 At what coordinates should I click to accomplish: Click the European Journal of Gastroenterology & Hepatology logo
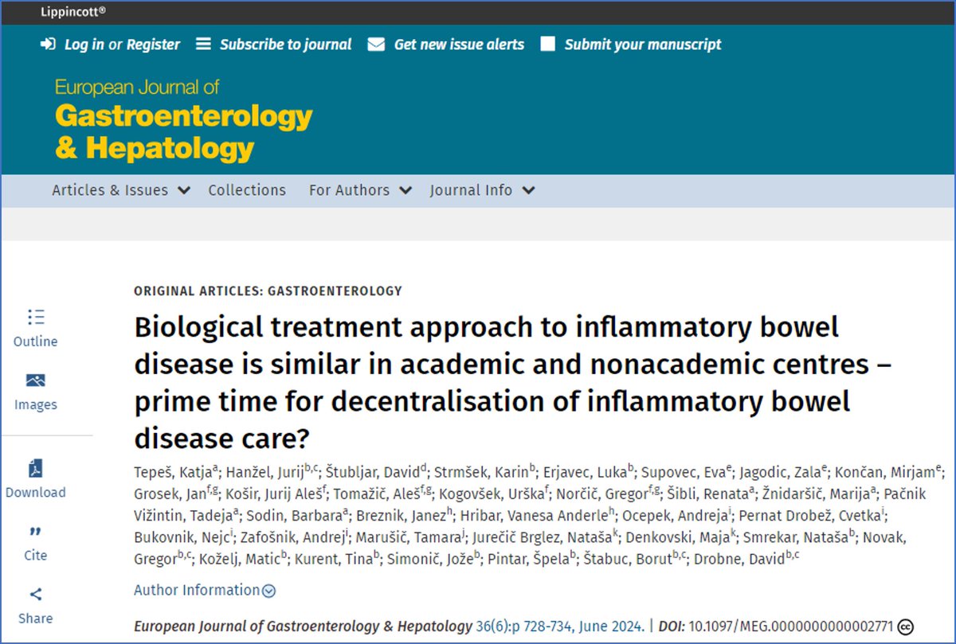(184, 119)
